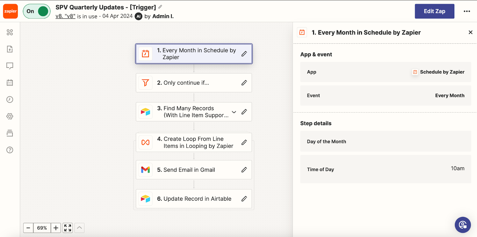The height and width of the screenshot is (237, 477).
Task: Click the Time of Day 10am row
Action: [385, 169]
